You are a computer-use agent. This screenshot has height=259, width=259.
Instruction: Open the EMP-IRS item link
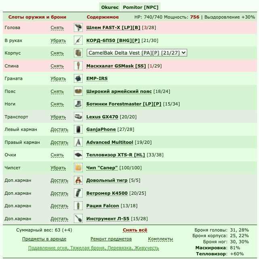[x=97, y=78]
